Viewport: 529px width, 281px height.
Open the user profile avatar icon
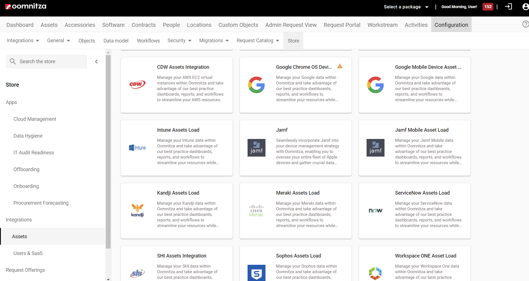pyautogui.click(x=525, y=6)
